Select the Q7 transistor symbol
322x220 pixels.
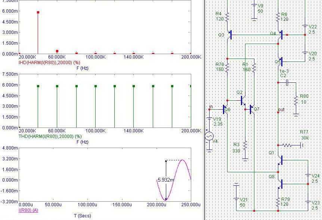pos(251,109)
